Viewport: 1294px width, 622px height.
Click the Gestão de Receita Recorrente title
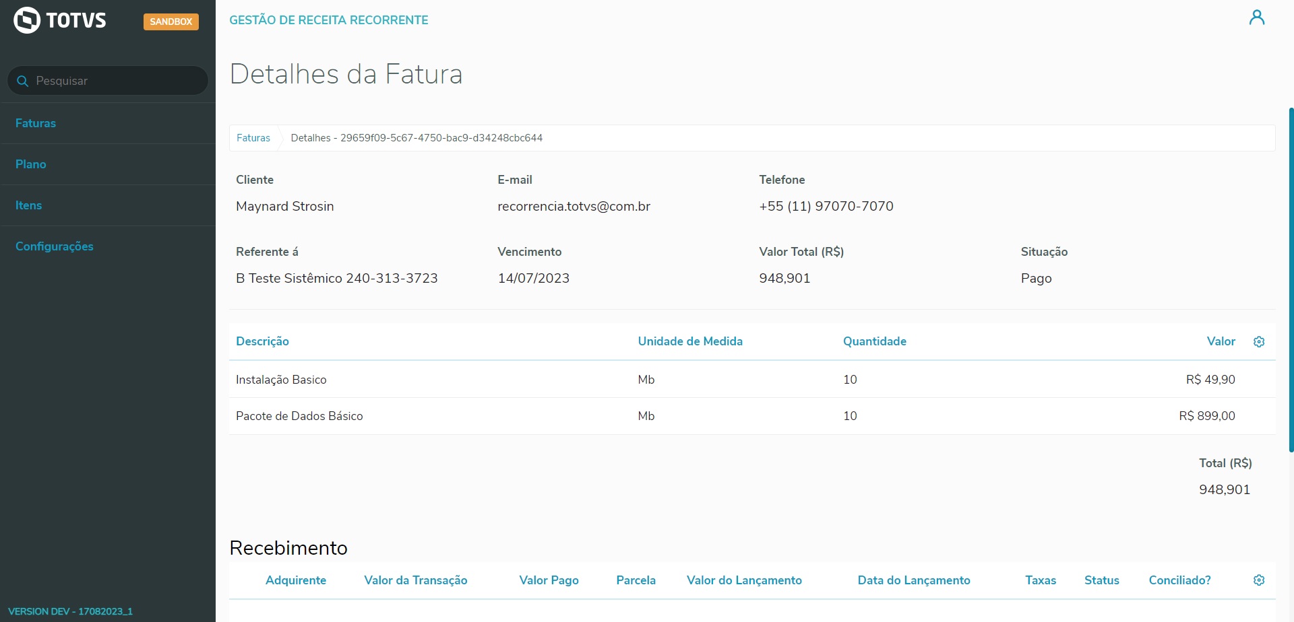(x=329, y=20)
